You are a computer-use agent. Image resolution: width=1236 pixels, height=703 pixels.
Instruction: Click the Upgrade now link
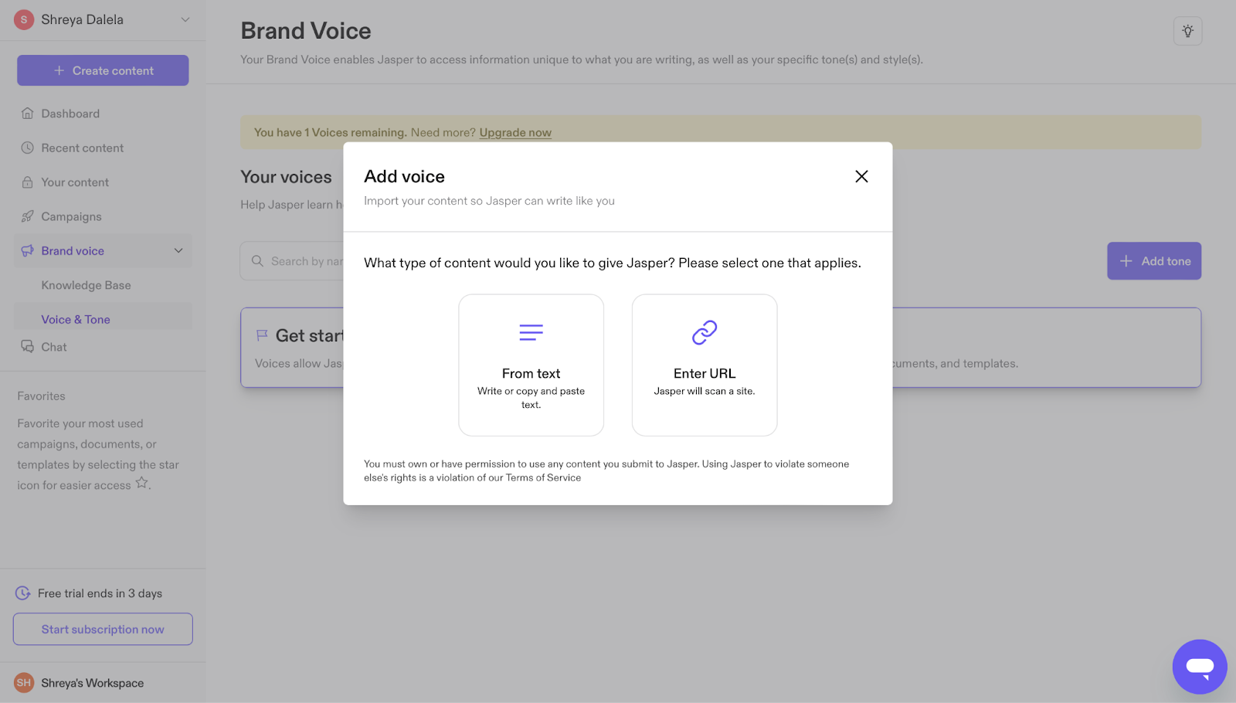[x=515, y=133]
